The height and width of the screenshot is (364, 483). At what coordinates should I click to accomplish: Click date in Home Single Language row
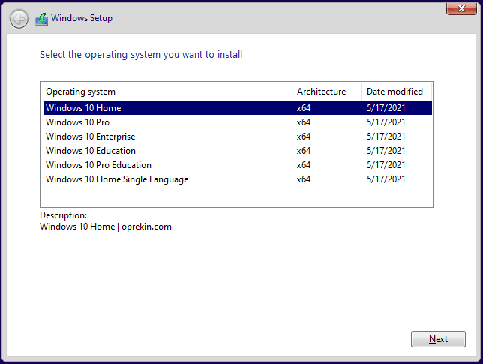pos(386,179)
